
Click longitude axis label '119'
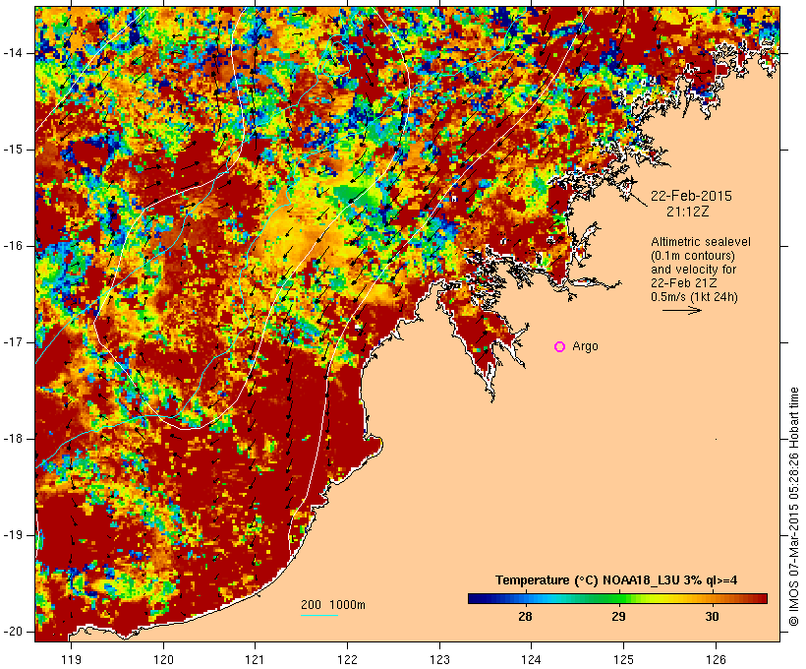(71, 659)
